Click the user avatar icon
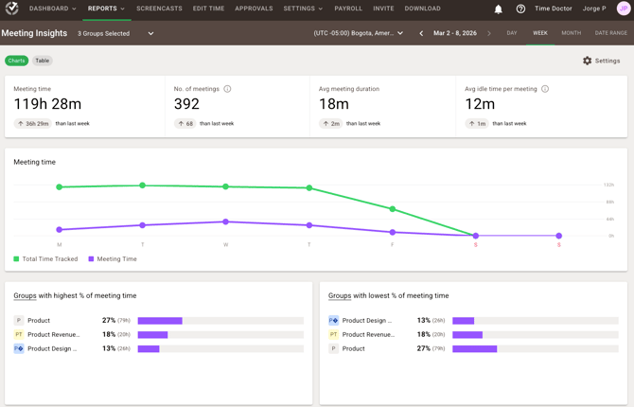This screenshot has height=407, width=634. pyautogui.click(x=624, y=9)
